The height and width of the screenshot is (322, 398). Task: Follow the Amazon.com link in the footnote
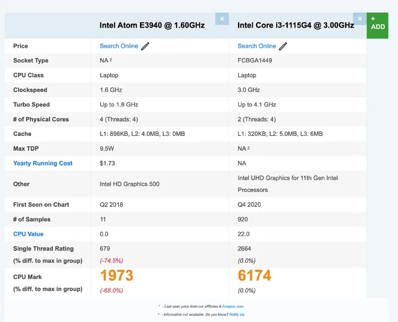pyautogui.click(x=235, y=307)
